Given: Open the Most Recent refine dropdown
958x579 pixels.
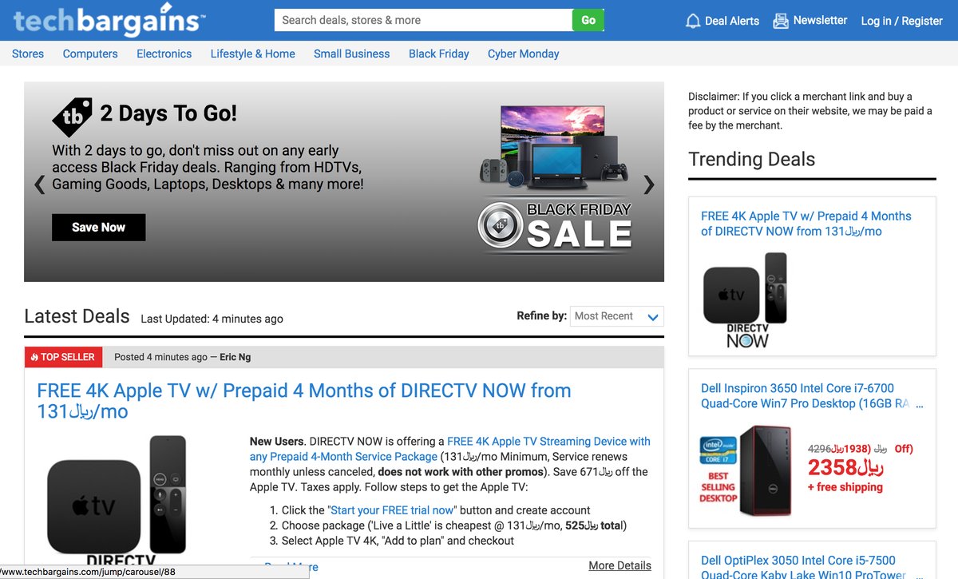Looking at the screenshot, I should (x=616, y=316).
